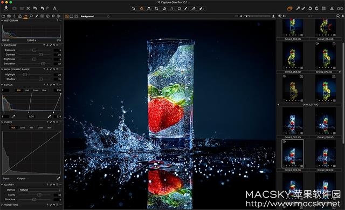Select the Crop tool in toolbar
Screen dimensions: 345x210
(156, 9)
